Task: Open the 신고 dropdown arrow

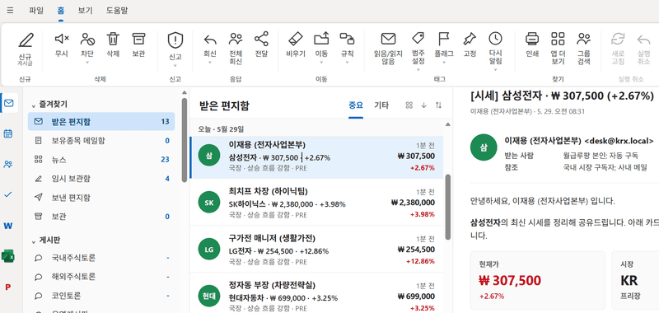Action: click(175, 65)
